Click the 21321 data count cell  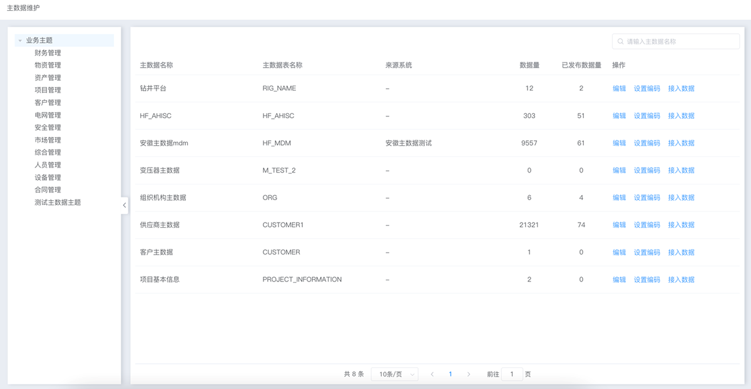529,225
